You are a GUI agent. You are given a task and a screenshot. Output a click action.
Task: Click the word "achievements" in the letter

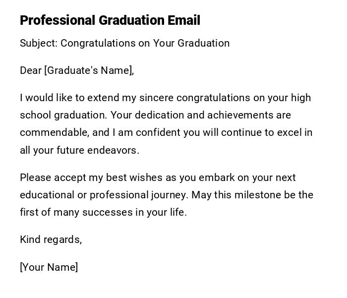pos(238,115)
